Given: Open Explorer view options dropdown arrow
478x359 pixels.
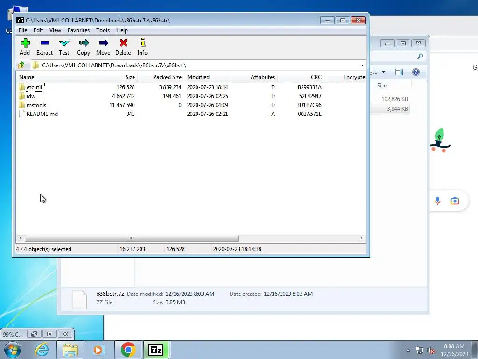Looking at the screenshot, I should 384,72.
